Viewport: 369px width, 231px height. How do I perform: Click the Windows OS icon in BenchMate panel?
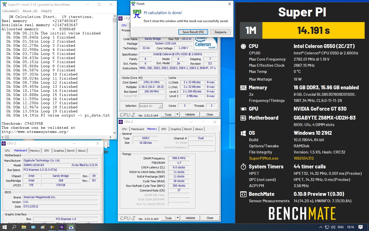point(243,133)
